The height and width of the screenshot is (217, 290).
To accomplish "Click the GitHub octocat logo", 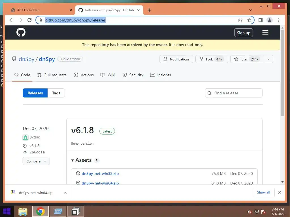I will tap(21, 32).
